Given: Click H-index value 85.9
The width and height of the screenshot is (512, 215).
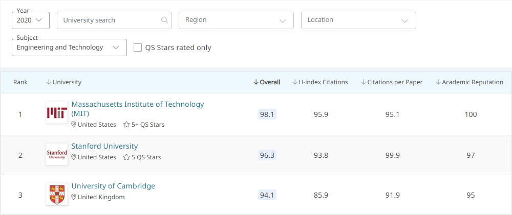Looking at the screenshot, I should pyautogui.click(x=321, y=195).
